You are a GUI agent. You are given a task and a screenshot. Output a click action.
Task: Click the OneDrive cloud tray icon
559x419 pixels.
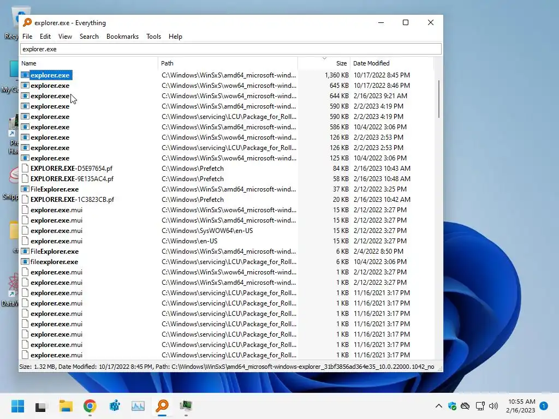click(465, 406)
